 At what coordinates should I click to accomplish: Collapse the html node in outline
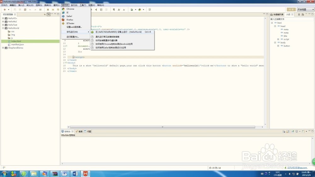[272, 23]
